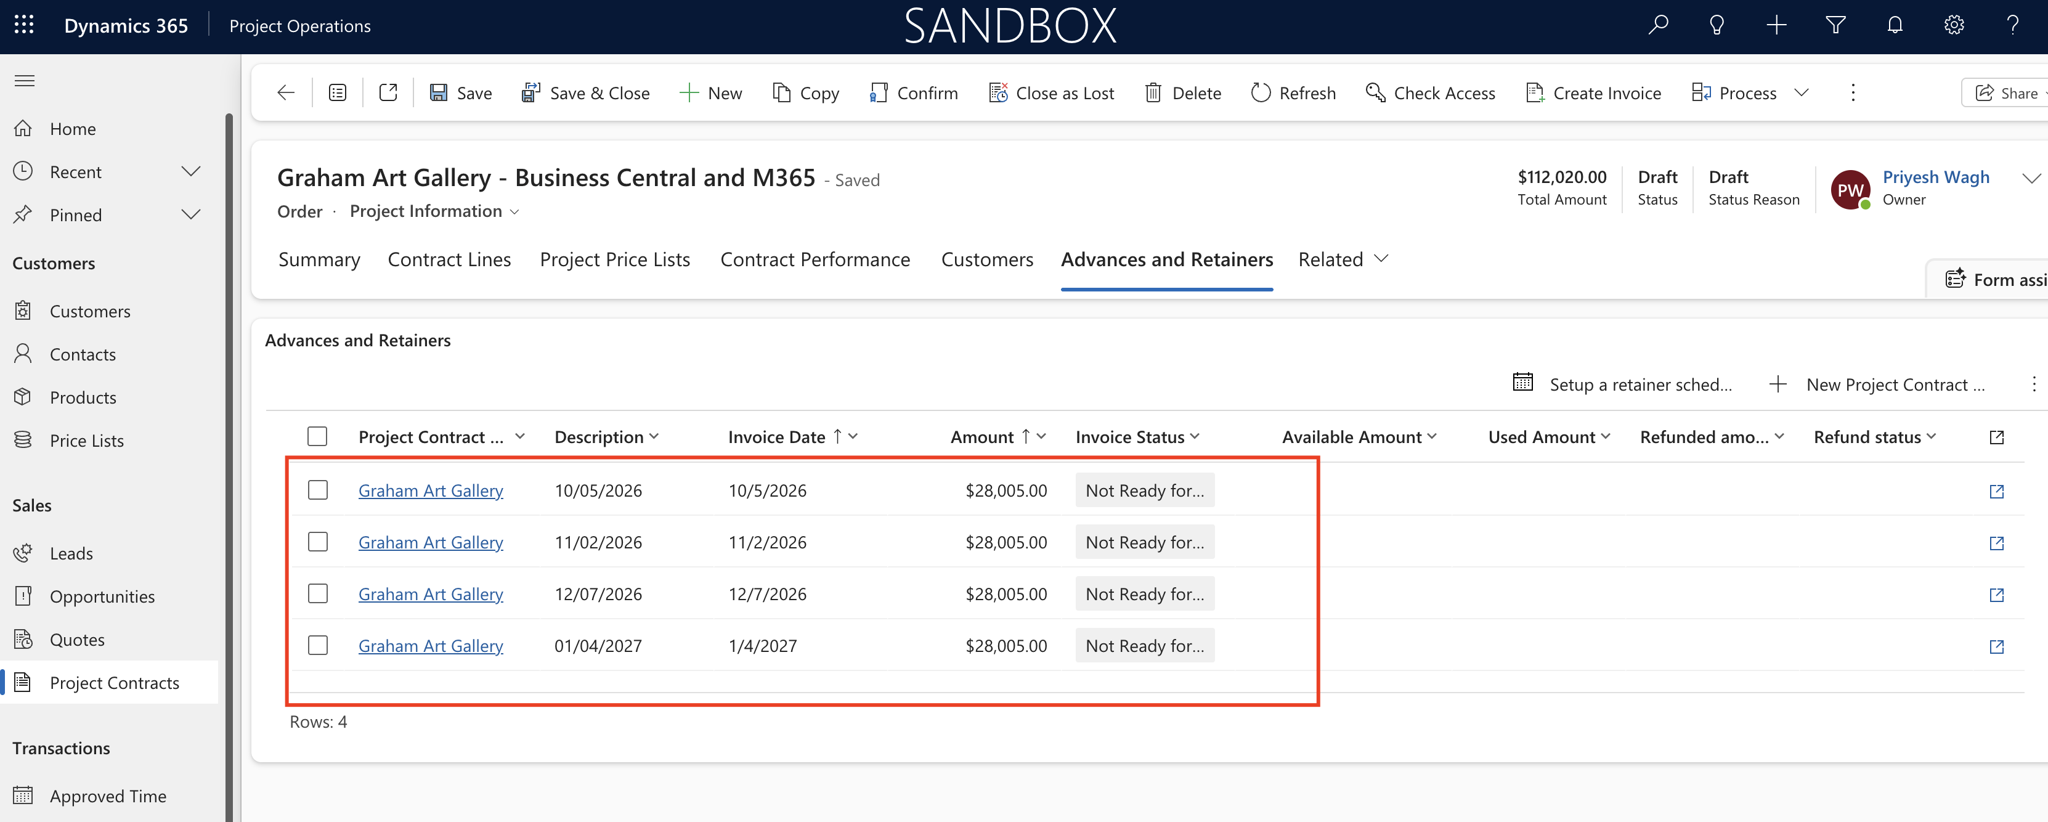Open record set list view icon
2048x822 pixels.
click(337, 93)
